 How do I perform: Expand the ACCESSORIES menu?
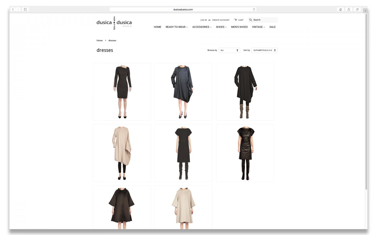[202, 27]
